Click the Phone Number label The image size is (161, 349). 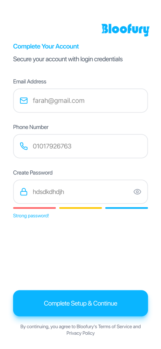point(31,127)
